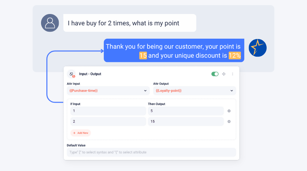Click the If Input field containing 1
This screenshot has width=307, height=171.
click(x=108, y=111)
